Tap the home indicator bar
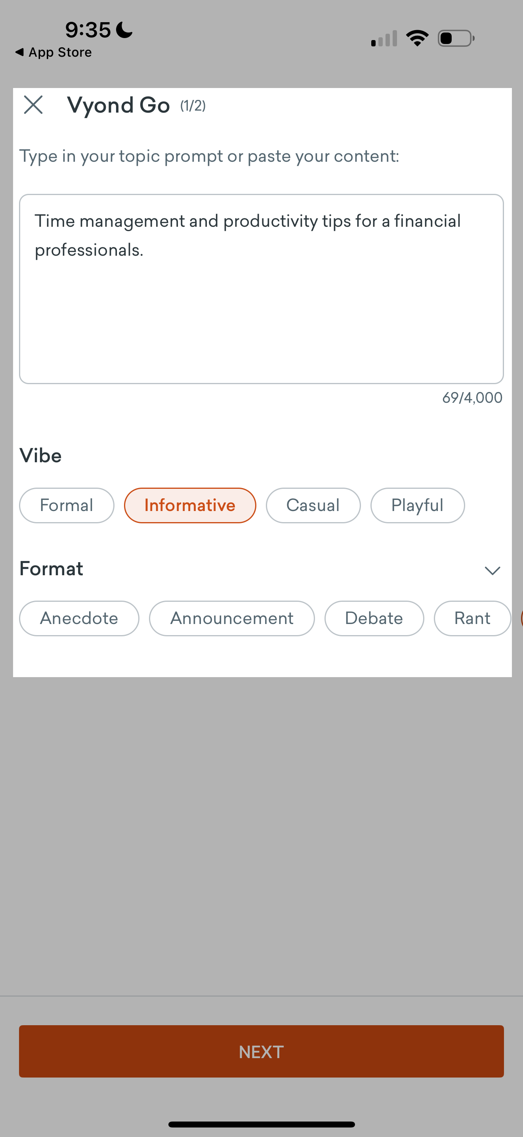Image resolution: width=523 pixels, height=1137 pixels. [x=261, y=1124]
